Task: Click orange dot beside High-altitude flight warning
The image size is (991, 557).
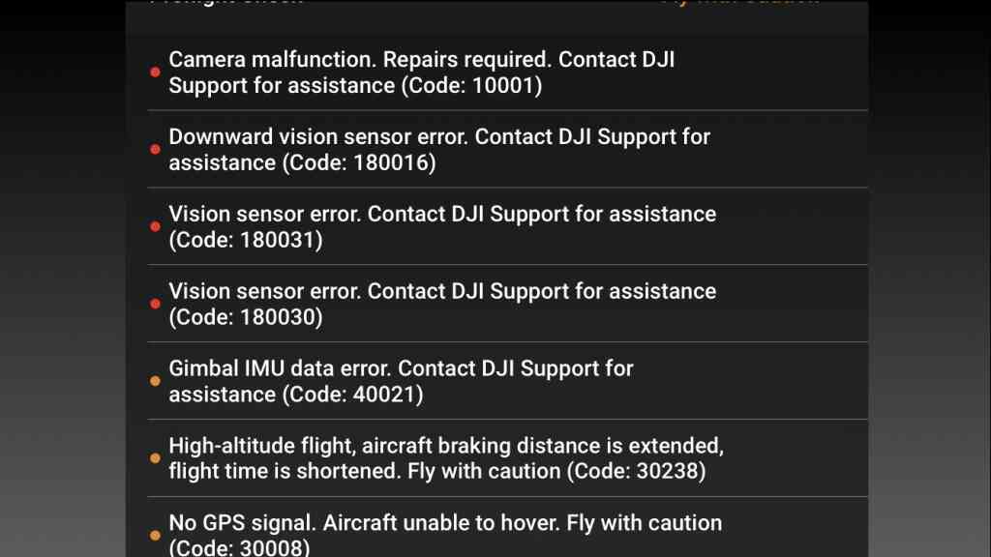Action: [155, 458]
